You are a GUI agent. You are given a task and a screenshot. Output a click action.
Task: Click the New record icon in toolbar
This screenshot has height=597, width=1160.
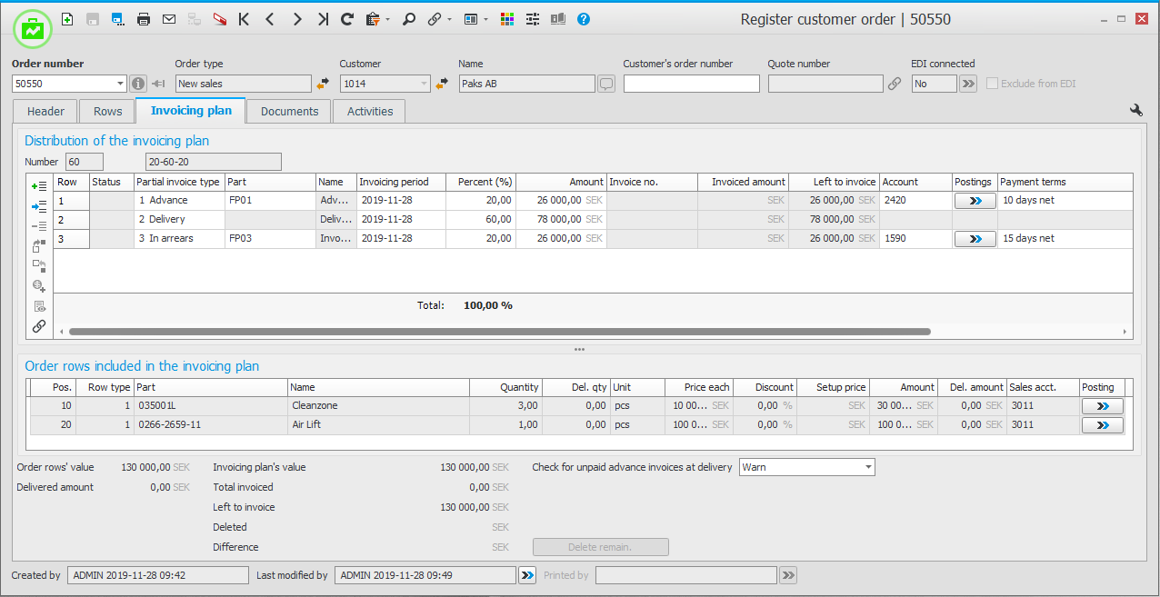pos(67,19)
